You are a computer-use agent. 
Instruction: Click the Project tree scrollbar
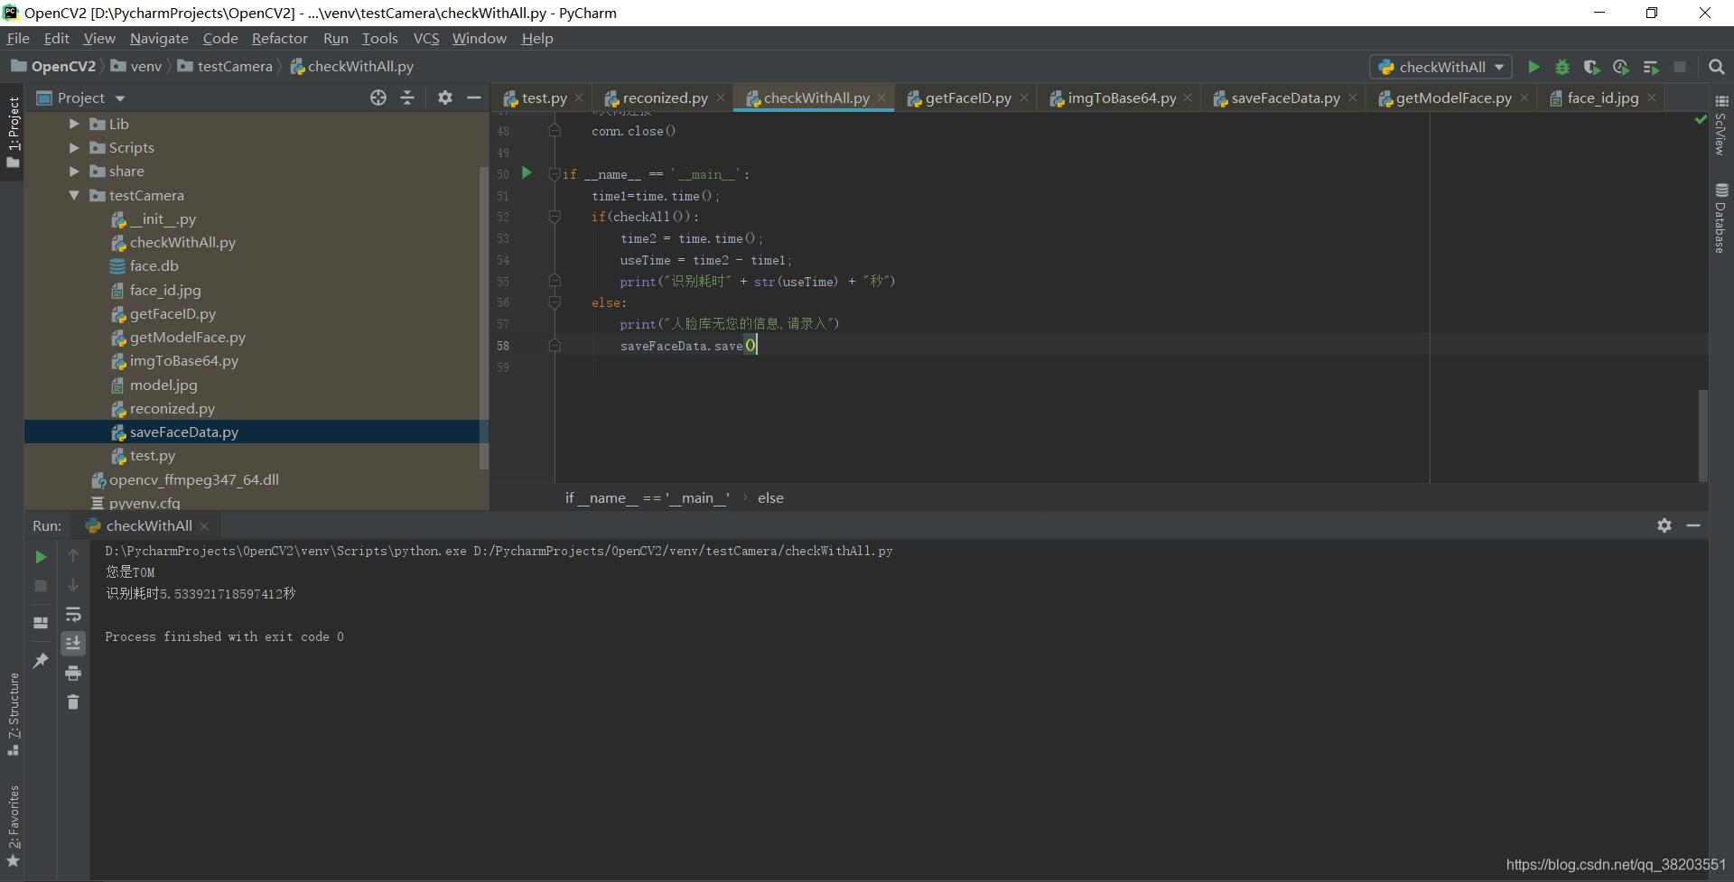(484, 316)
